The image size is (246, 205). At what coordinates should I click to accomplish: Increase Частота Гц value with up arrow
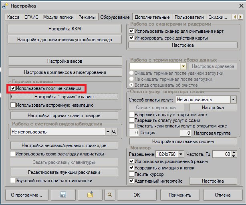point(234,152)
